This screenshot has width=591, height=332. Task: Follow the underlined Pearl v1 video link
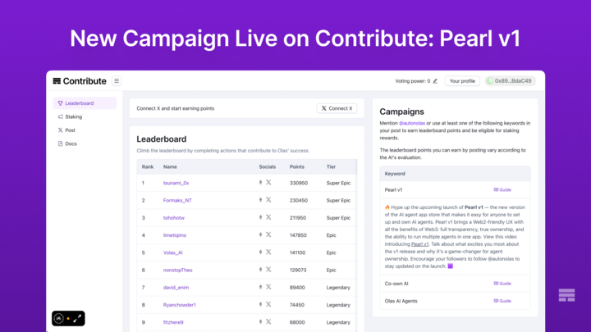pyautogui.click(x=419, y=244)
